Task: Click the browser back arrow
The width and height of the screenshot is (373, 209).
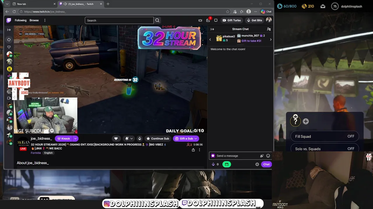Action: 7,12
